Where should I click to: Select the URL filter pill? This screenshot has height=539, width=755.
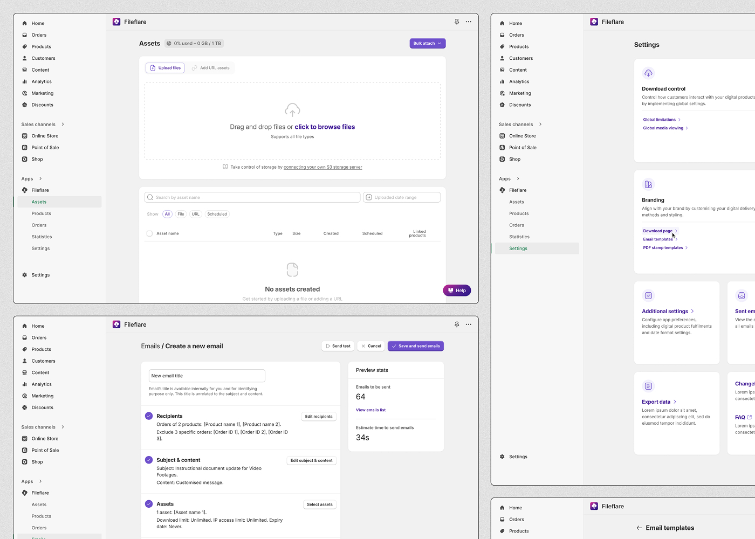(195, 214)
